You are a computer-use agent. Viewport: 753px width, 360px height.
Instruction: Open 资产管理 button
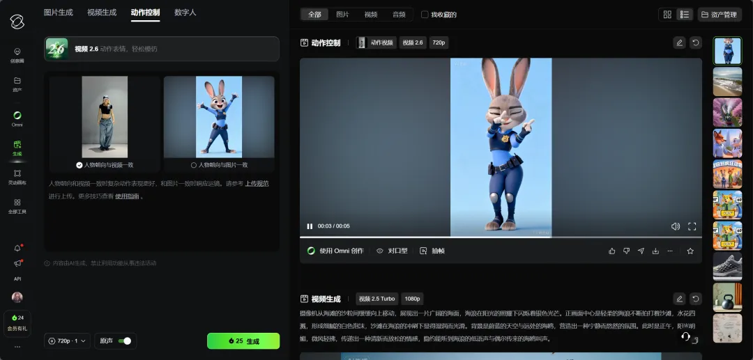(x=720, y=15)
